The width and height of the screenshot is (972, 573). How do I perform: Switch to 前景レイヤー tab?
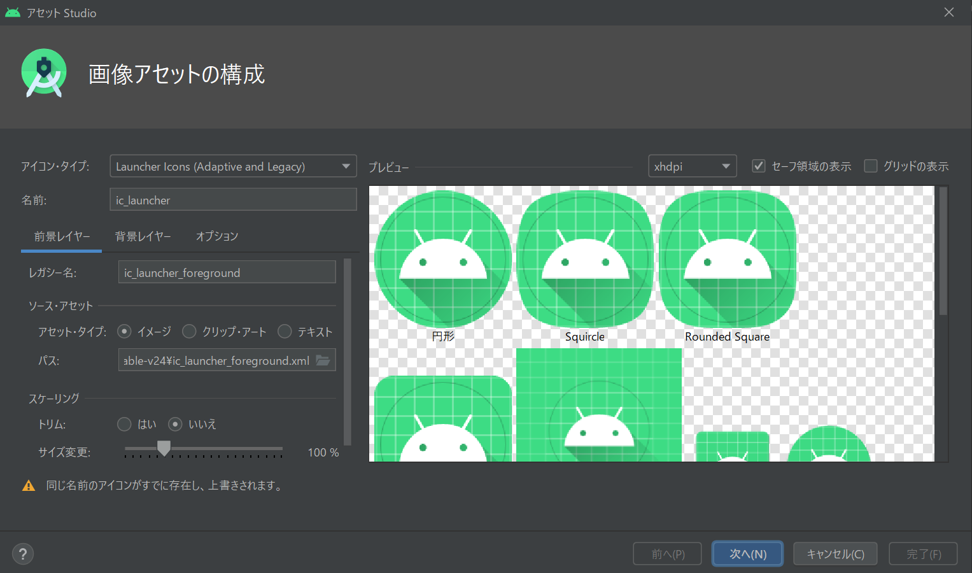62,236
